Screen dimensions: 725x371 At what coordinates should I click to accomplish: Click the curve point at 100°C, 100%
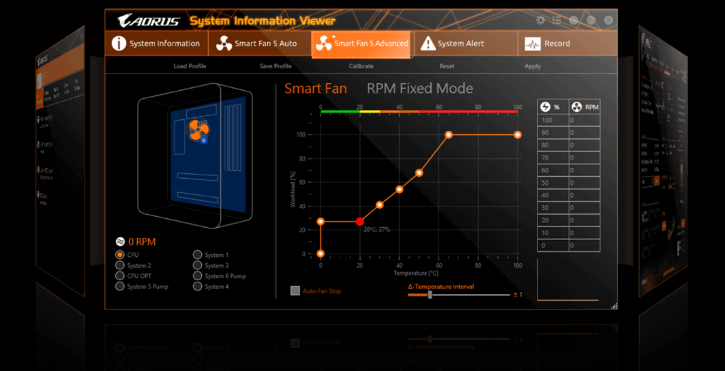518,134
